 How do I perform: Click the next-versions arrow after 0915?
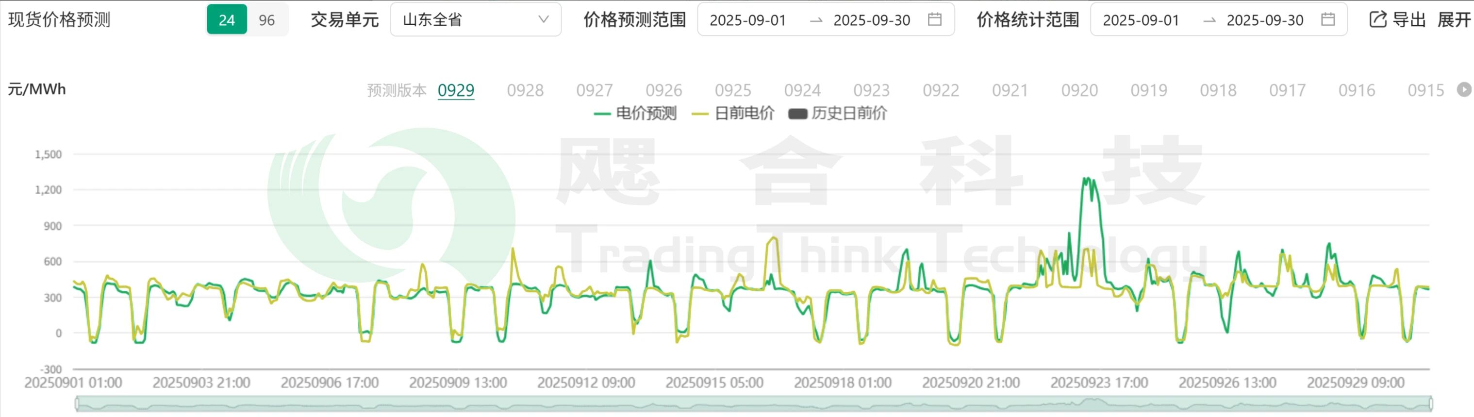tap(1464, 90)
